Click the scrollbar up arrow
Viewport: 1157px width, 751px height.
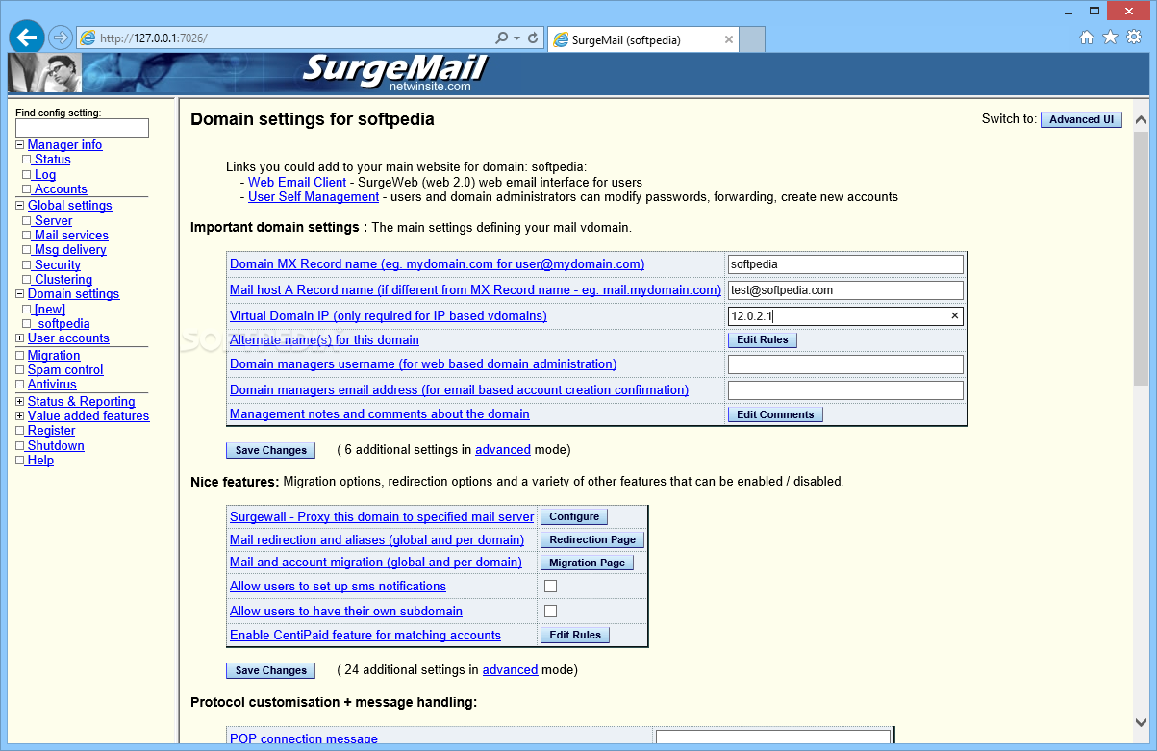[x=1141, y=121]
